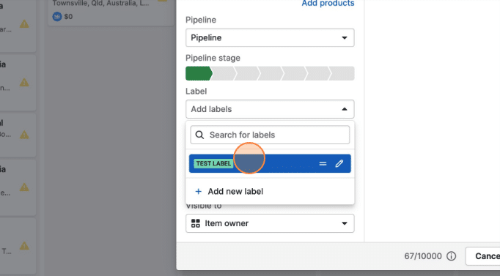The image size is (500, 276).
Task: Click the arrow on the Item owner field
Action: coord(345,223)
